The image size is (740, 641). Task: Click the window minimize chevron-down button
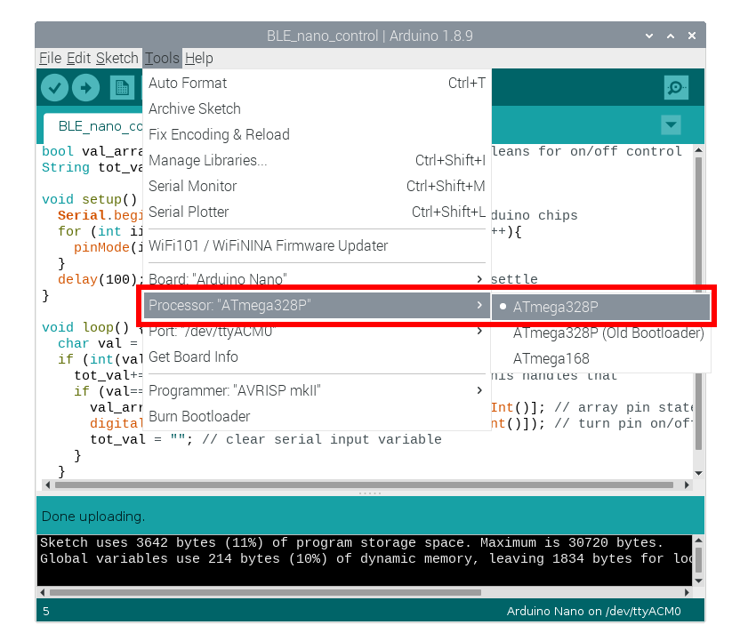[649, 36]
